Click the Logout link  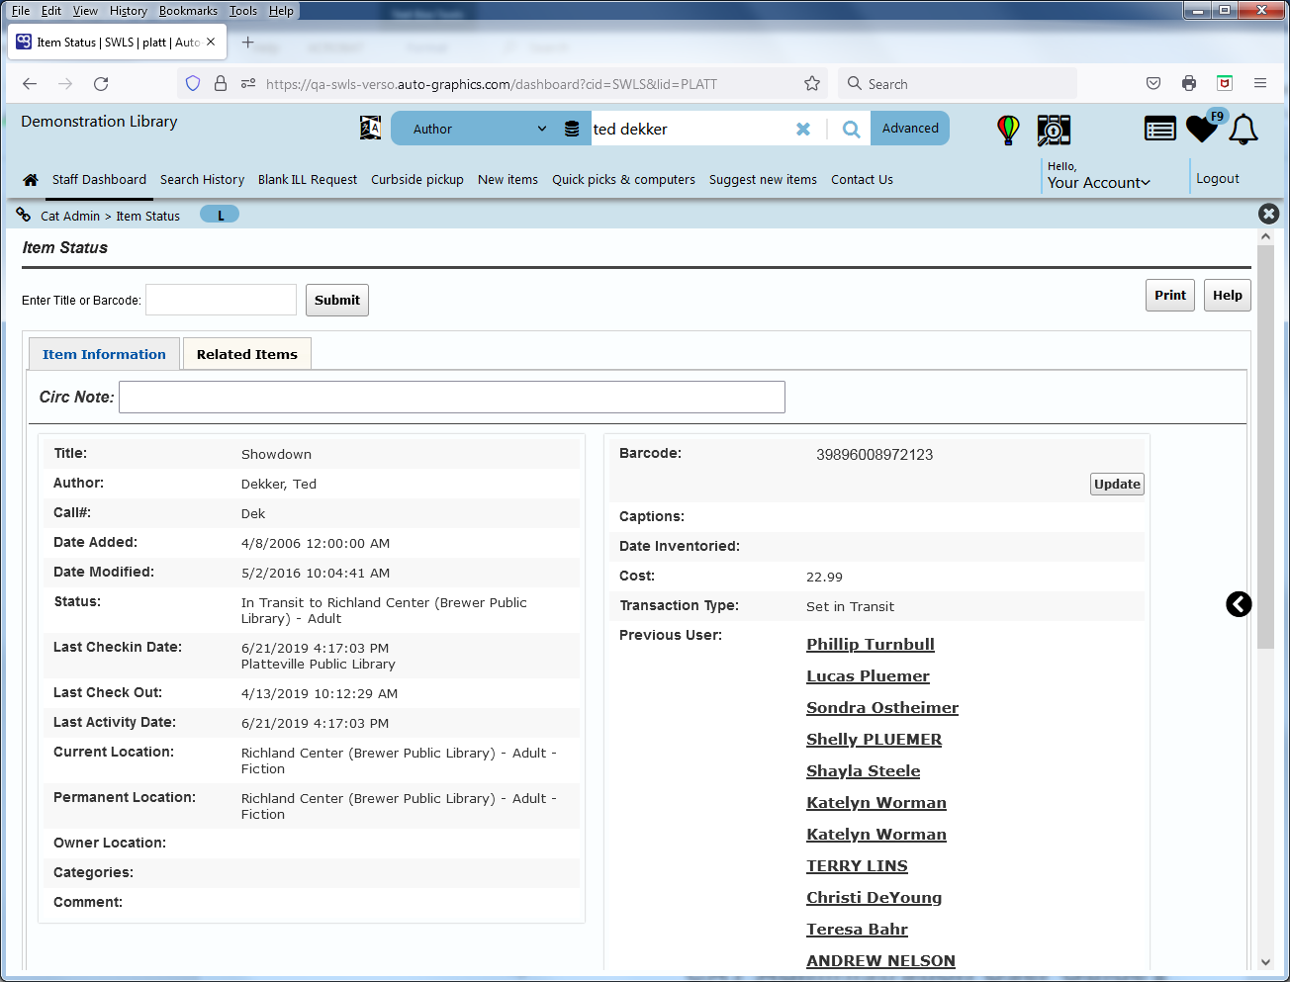click(1217, 179)
